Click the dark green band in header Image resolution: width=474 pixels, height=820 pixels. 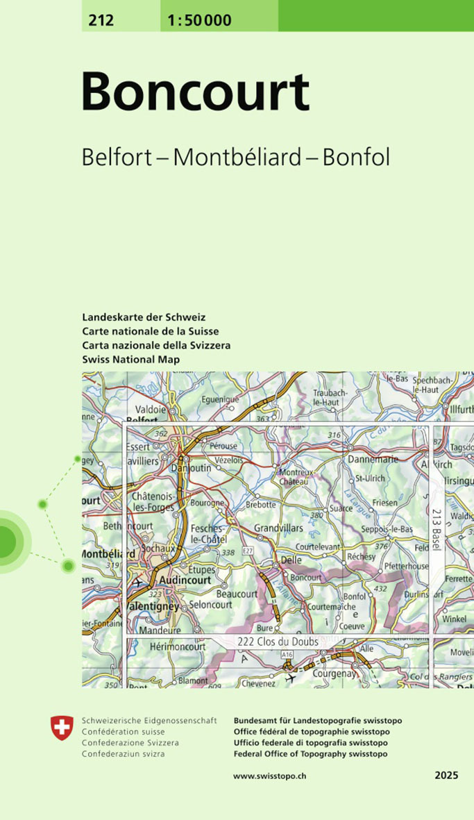[375, 15]
